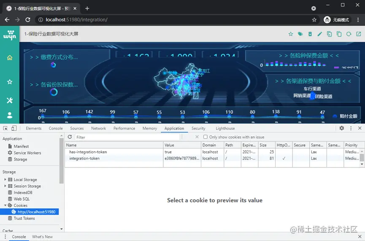365x241 pixels.
Task: View site information icon in address bar
Action: coord(41,20)
